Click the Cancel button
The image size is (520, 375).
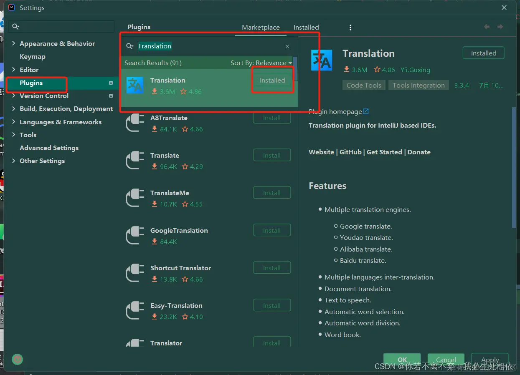[446, 360]
